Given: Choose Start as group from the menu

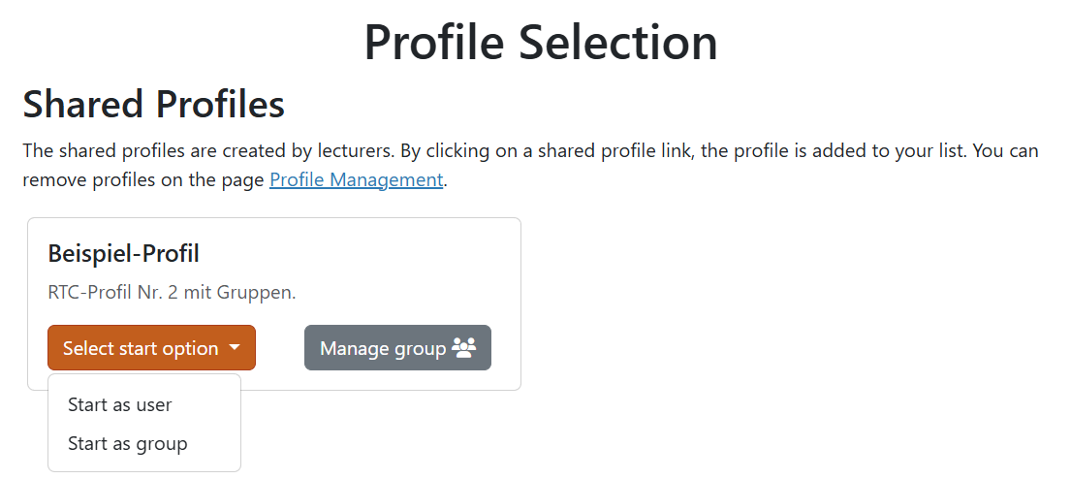Looking at the screenshot, I should click(x=127, y=444).
